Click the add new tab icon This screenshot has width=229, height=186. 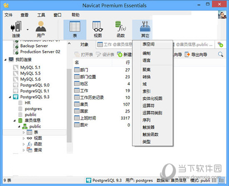(x=220, y=45)
